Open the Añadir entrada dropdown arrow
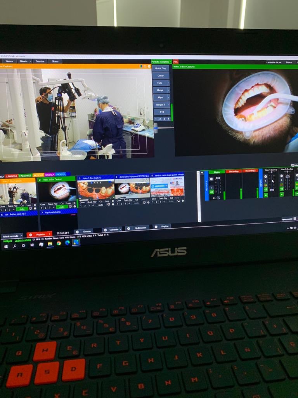Image resolution: width=298 pixels, height=398 pixels. coord(21,236)
